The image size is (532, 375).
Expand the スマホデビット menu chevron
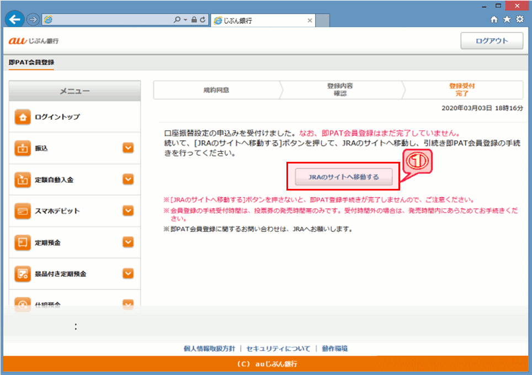[x=128, y=210]
